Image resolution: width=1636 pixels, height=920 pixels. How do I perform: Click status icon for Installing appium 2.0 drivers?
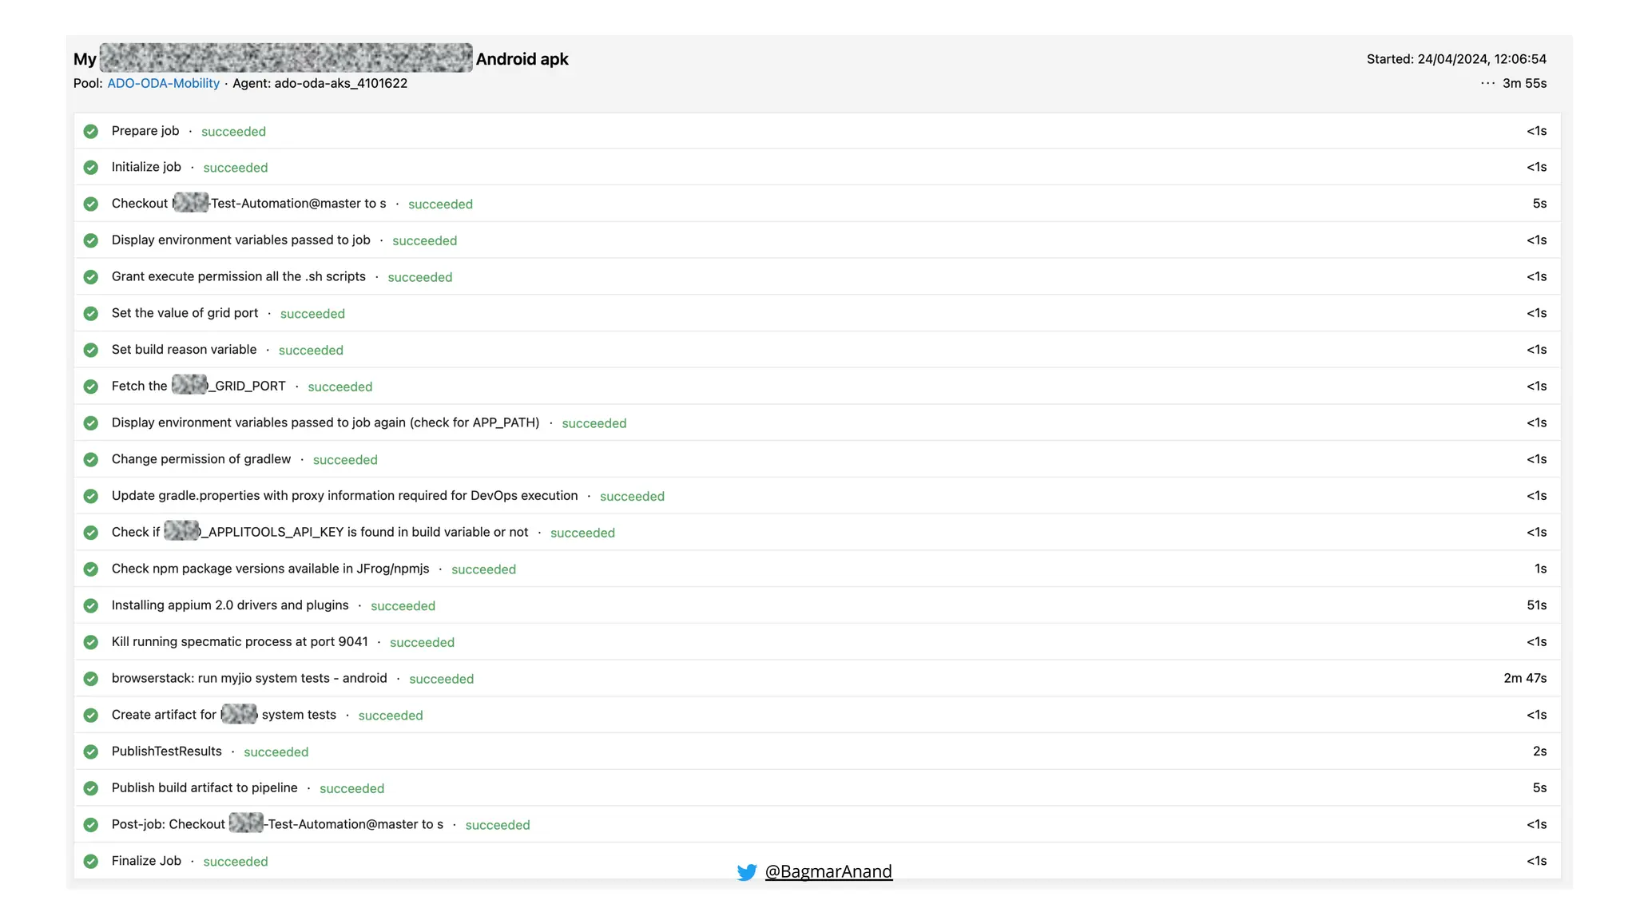[x=91, y=605]
